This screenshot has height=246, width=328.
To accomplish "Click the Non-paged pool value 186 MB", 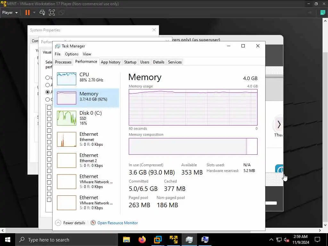I will point(167,205).
